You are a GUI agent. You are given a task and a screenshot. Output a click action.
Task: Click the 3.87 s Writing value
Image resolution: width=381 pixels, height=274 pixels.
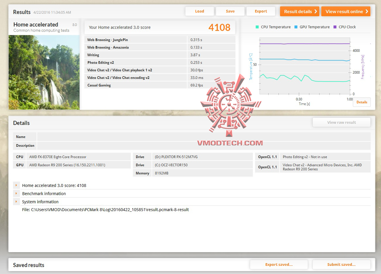[195, 55]
